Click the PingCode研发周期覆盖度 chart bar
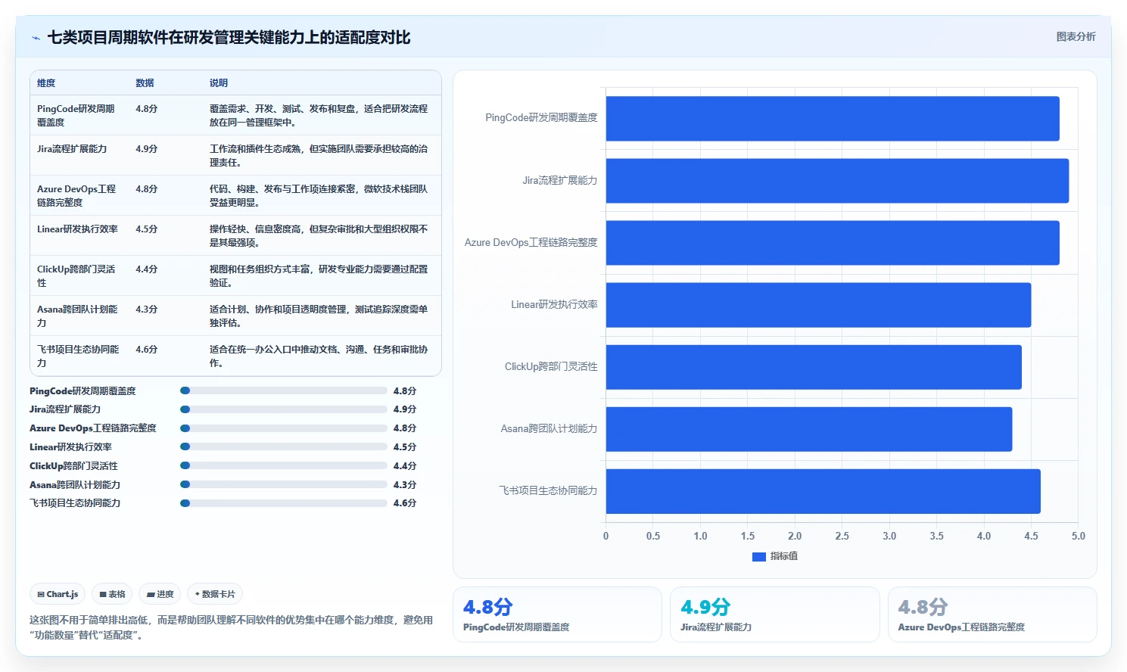This screenshot has height=672, width=1127. click(x=833, y=118)
